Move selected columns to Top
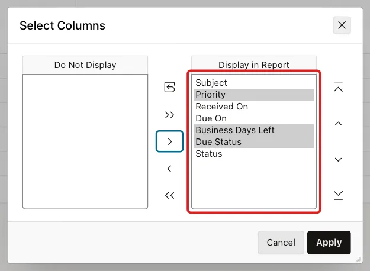The height and width of the screenshot is (271, 370). pyautogui.click(x=338, y=87)
